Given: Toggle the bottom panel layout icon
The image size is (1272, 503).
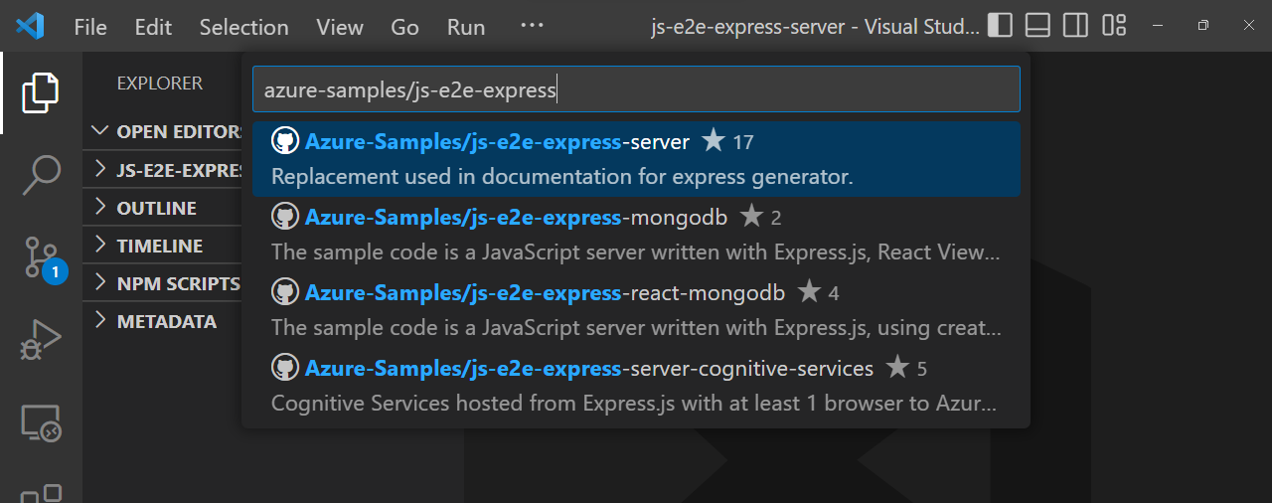Looking at the screenshot, I should (x=1037, y=26).
